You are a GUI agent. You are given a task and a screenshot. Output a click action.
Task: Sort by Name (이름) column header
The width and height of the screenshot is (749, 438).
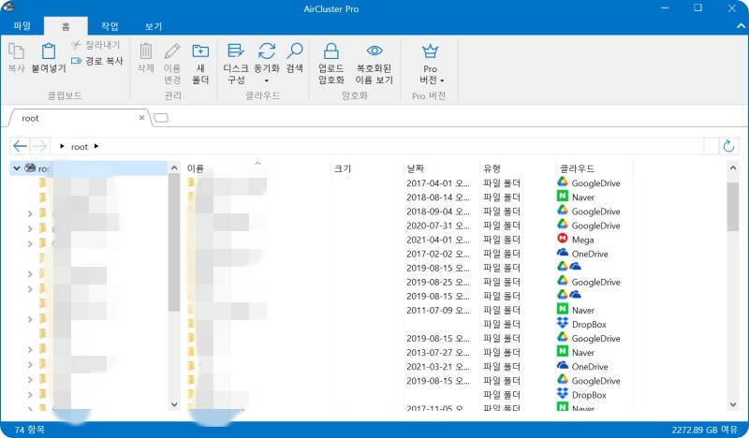click(196, 168)
